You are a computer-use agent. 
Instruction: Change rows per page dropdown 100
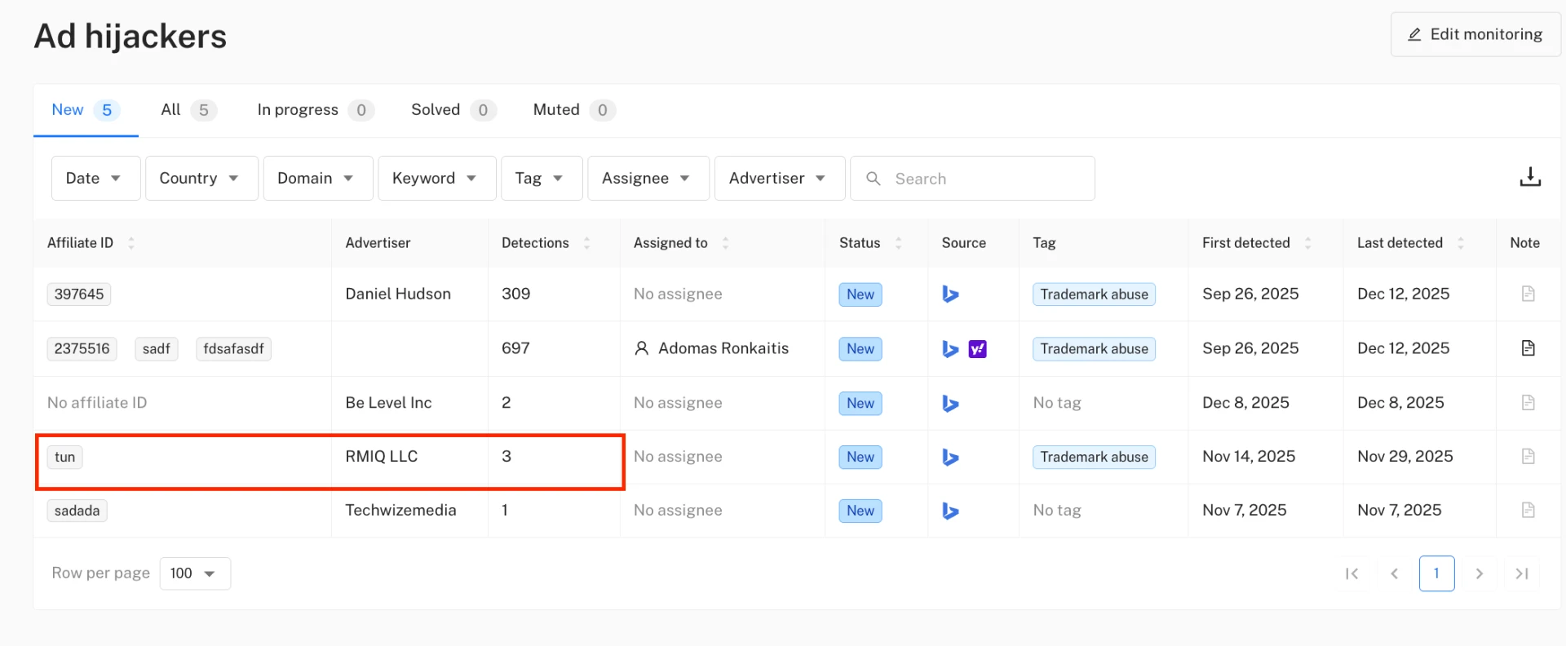[x=195, y=573]
